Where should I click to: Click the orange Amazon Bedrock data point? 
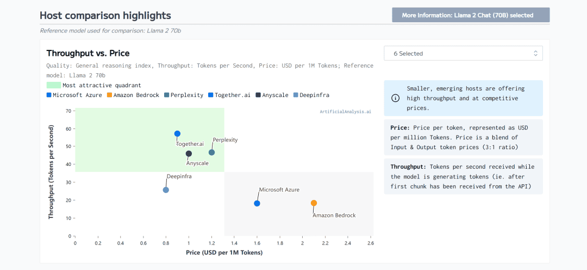(314, 203)
